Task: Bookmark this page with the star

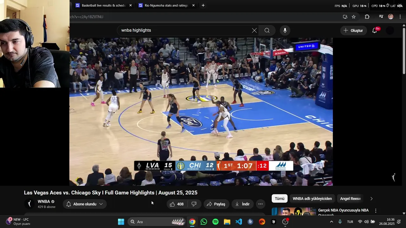Action: [x=354, y=17]
